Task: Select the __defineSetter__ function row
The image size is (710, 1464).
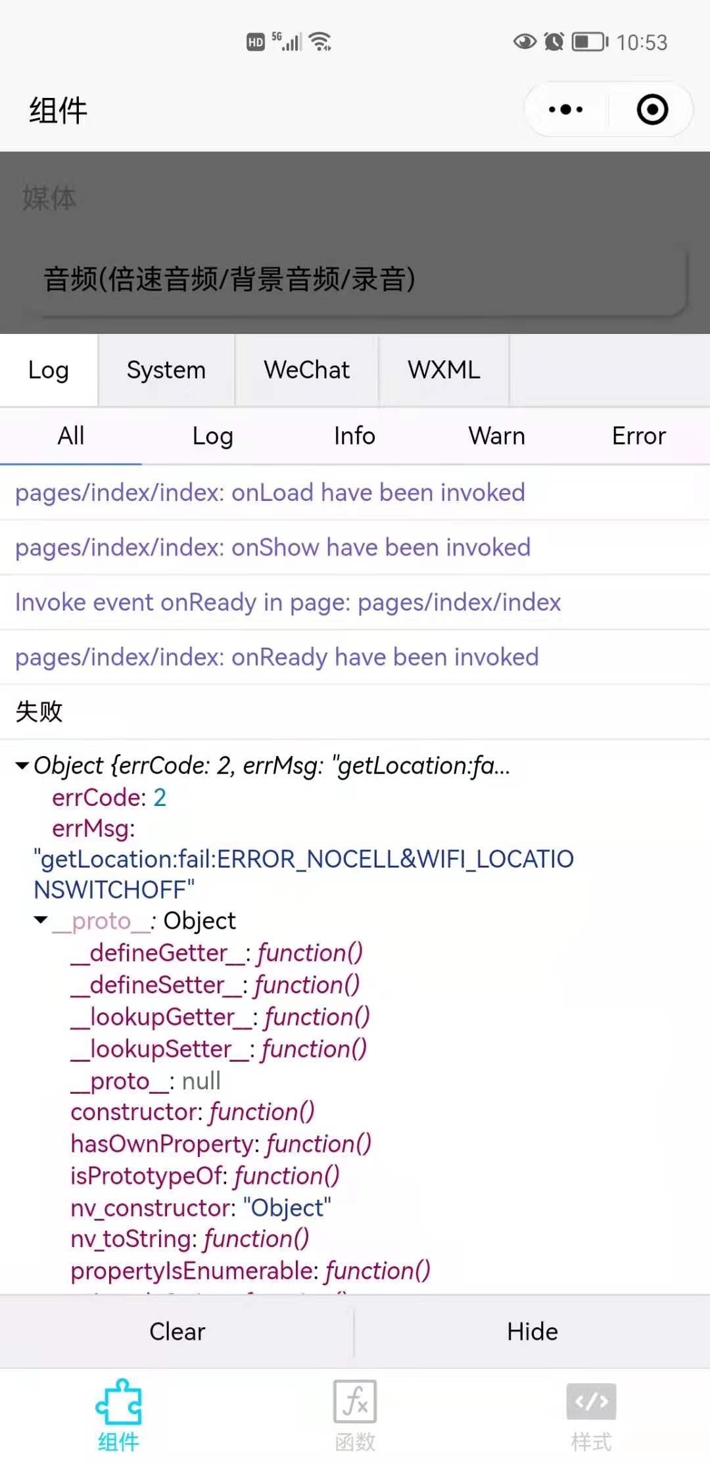Action: coord(216,985)
